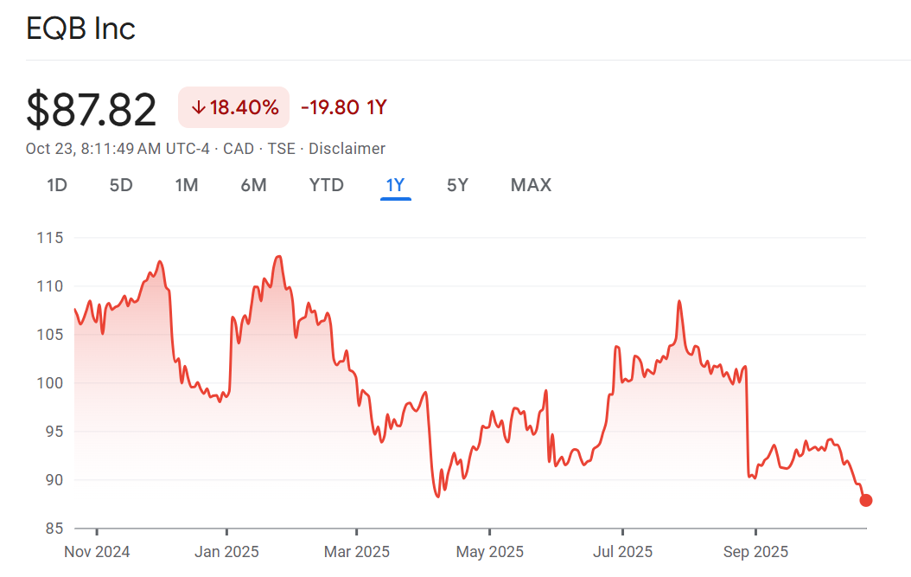Click the Sep 2025 axis label
The height and width of the screenshot is (577, 911).
(x=755, y=552)
